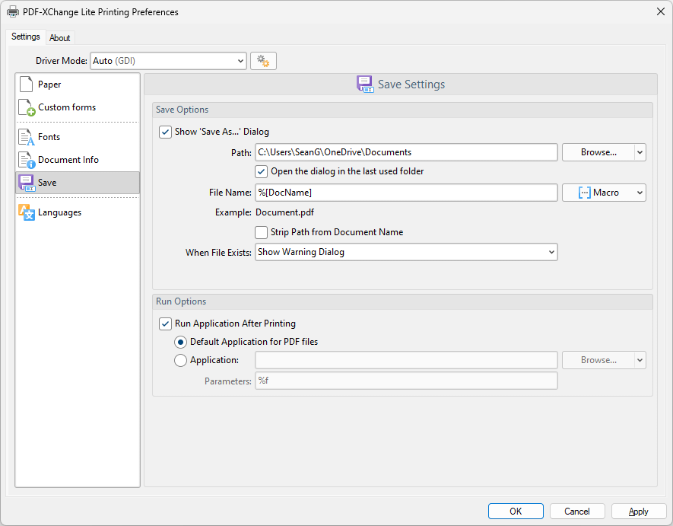Viewport: 673px width, 526px height.
Task: Open Document Info icon in sidebar
Action: click(x=27, y=160)
